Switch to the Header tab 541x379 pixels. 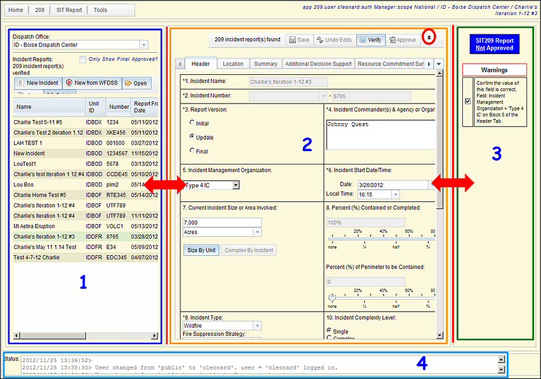(x=201, y=63)
